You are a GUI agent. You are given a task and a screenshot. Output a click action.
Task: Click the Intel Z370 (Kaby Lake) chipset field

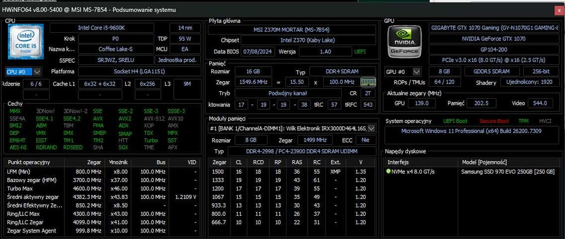[x=308, y=40]
